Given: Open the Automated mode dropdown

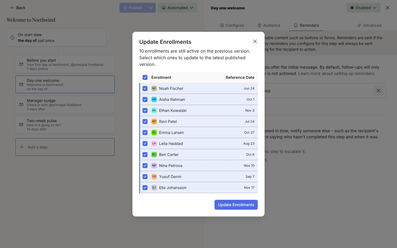Looking at the screenshot, I should (178, 8).
